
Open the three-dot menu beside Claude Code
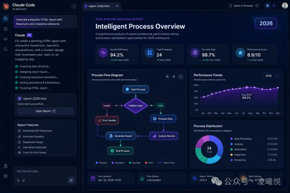(74, 6)
